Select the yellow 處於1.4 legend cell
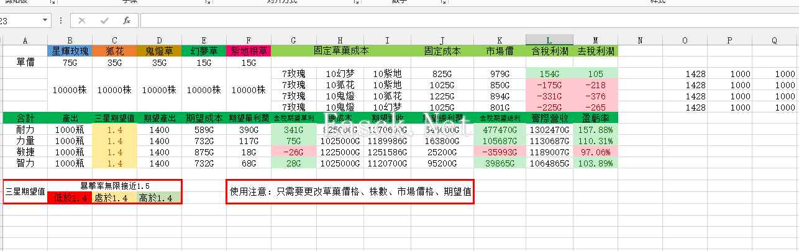Image resolution: width=799 pixels, height=251 pixels. (x=114, y=197)
